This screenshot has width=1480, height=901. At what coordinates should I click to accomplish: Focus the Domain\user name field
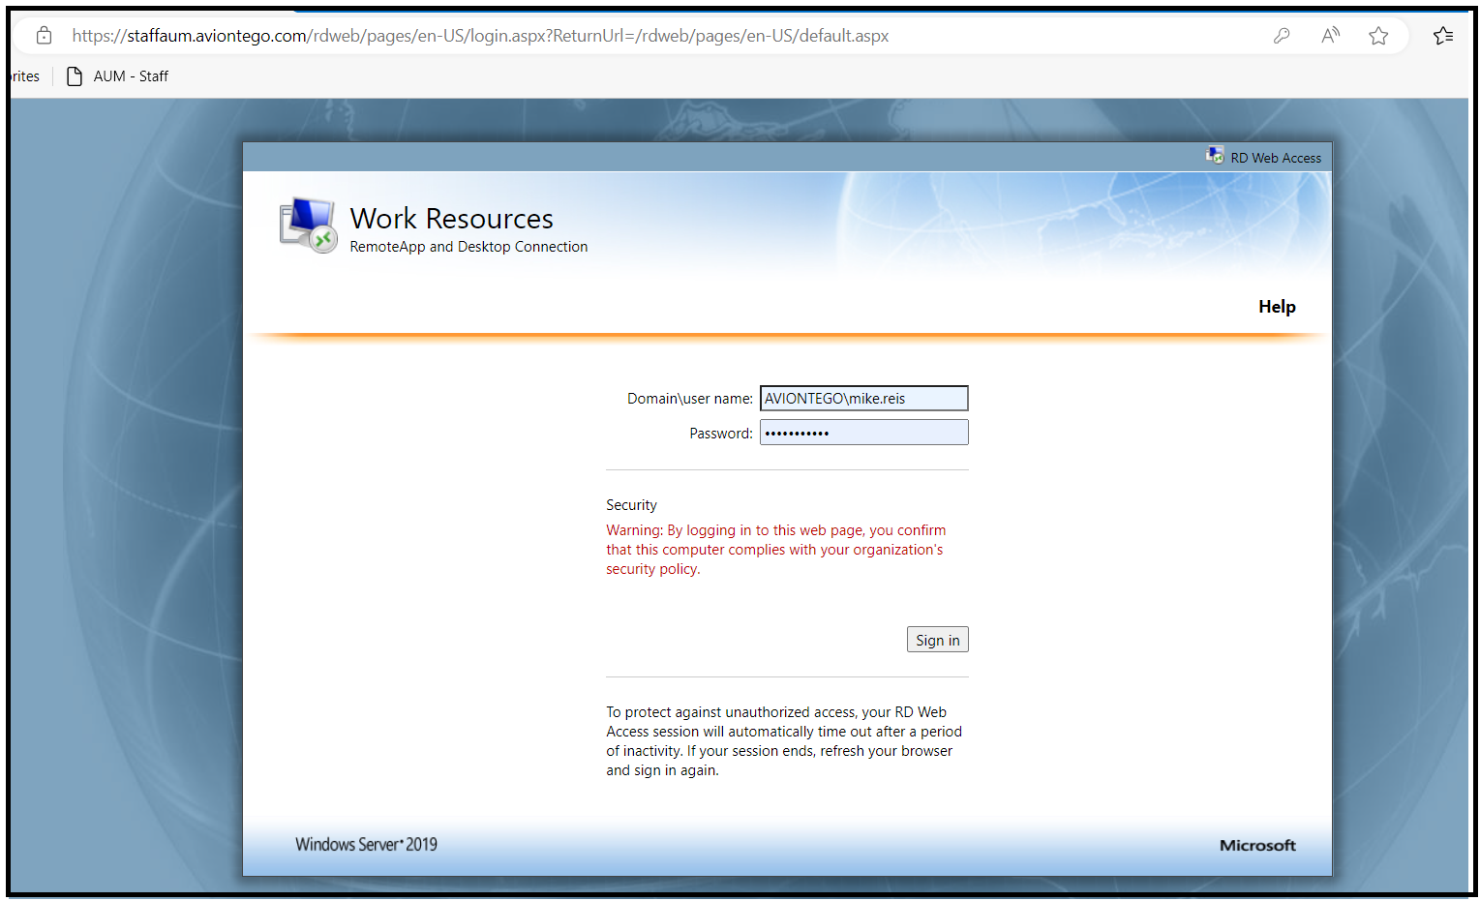coord(863,399)
